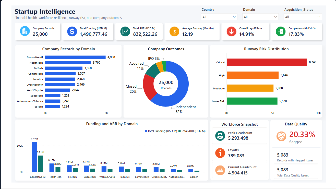Open the Acquisition_Status filter dropdown
Image resolution: width=336 pixels, height=189 pixels.
coord(303,17)
